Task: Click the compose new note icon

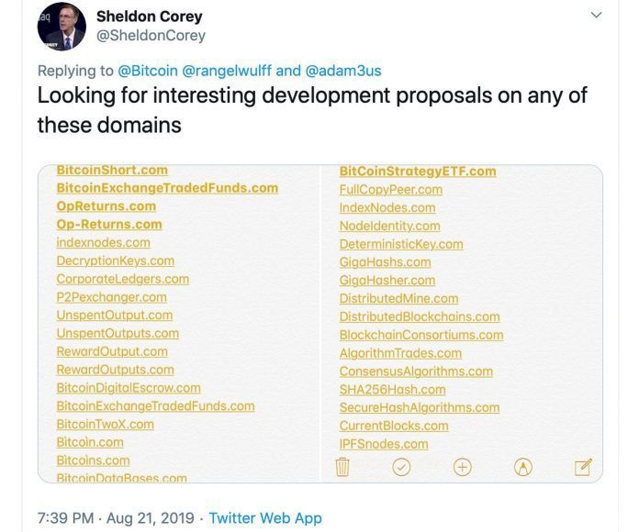Action: click(583, 468)
